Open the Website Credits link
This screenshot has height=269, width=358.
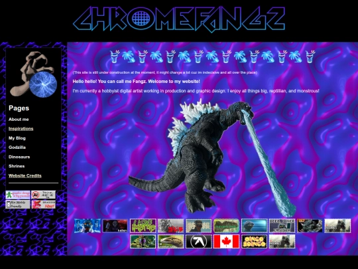25,175
